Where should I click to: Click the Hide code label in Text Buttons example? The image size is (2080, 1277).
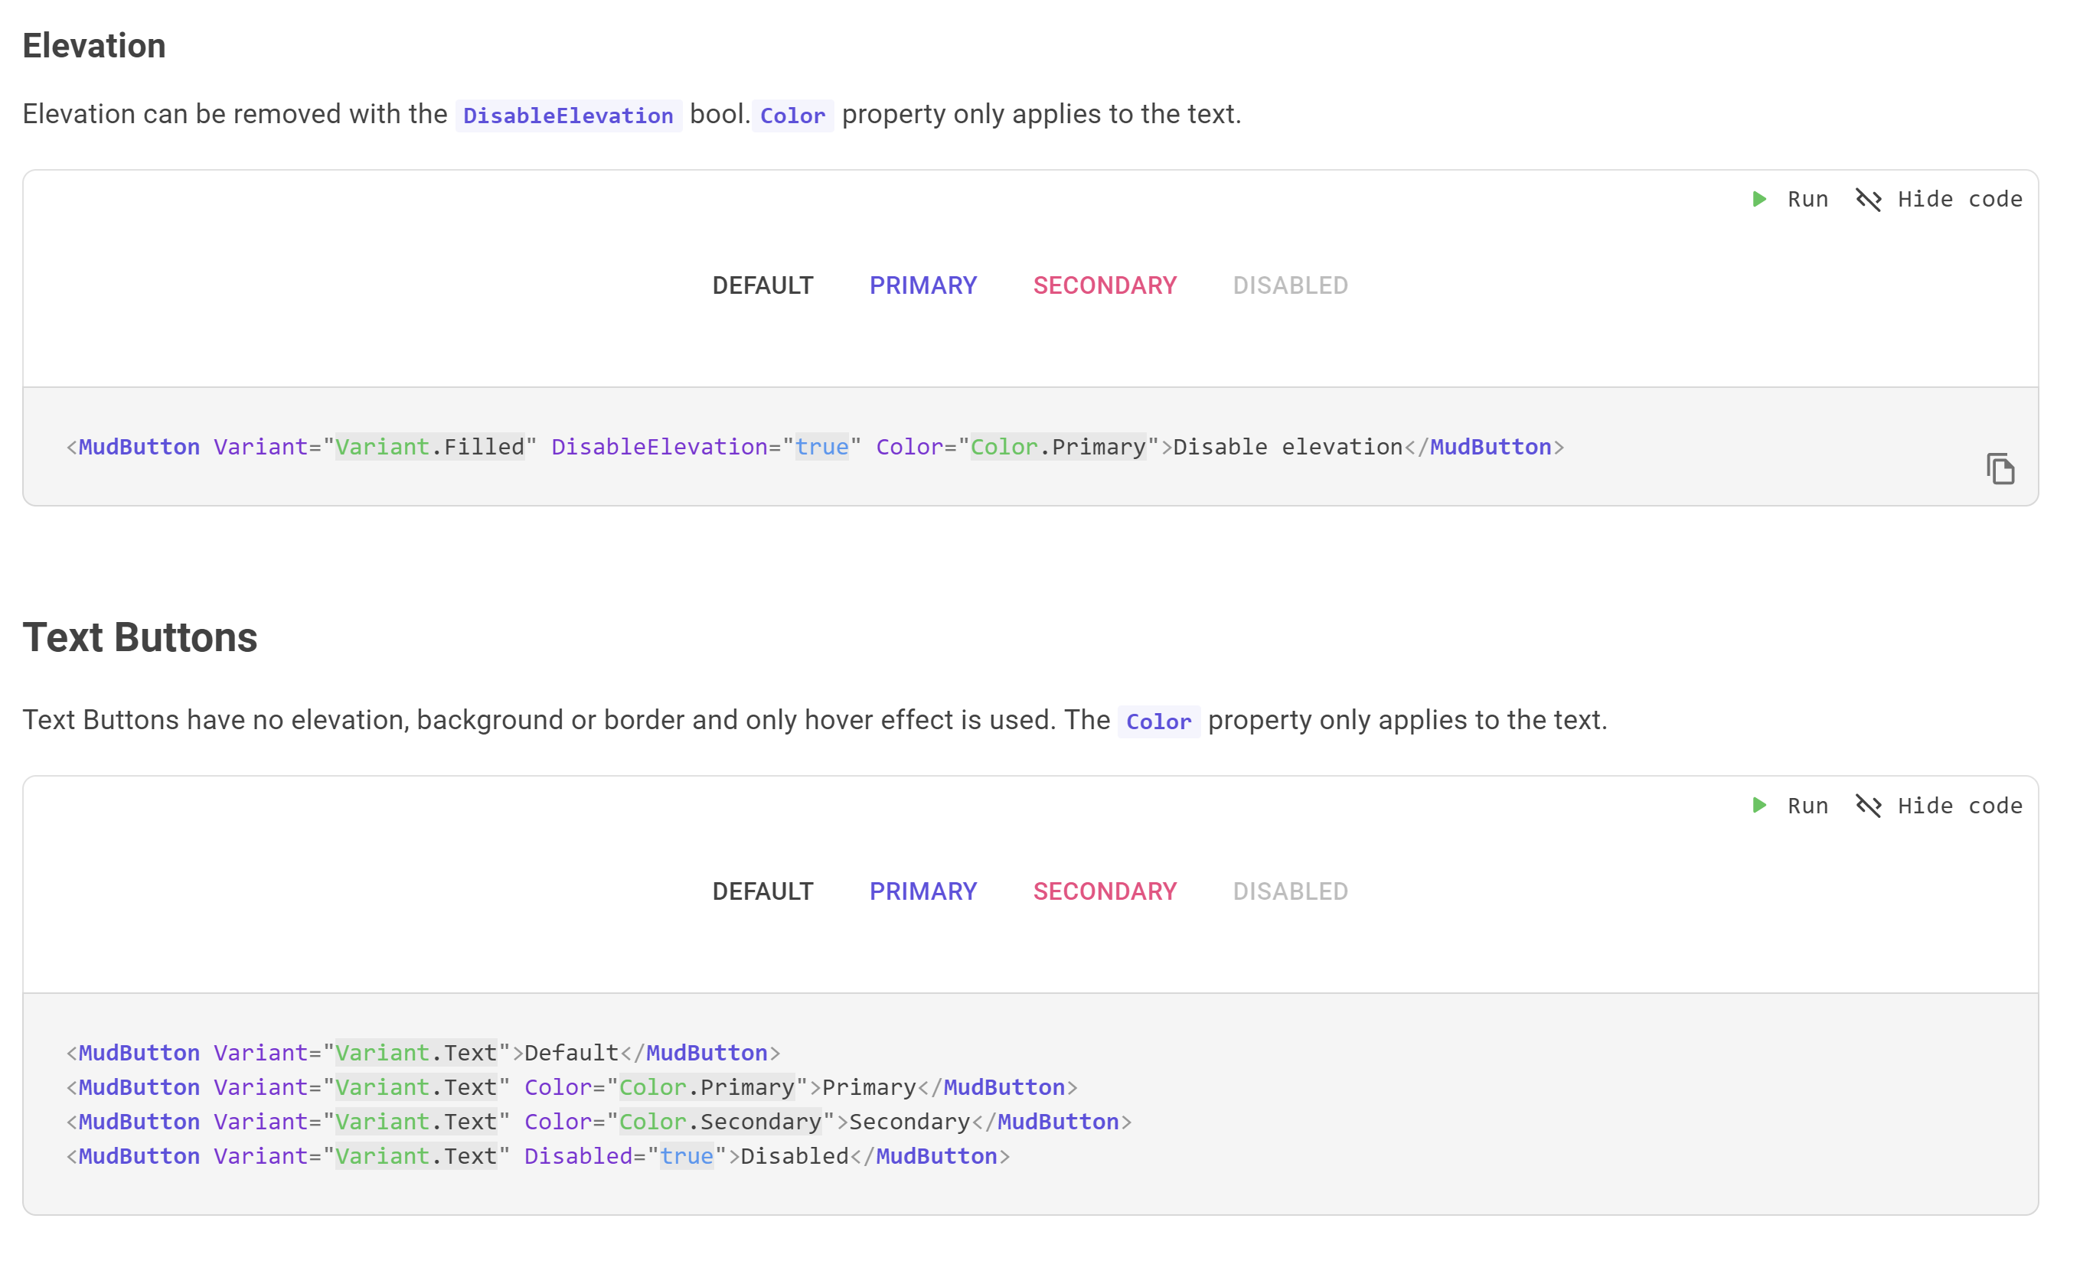coord(1959,805)
